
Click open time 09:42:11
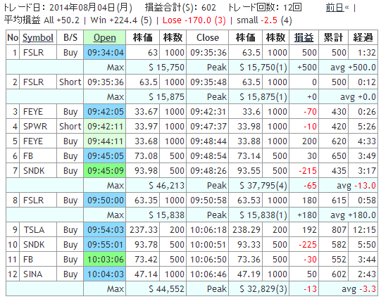coord(105,127)
